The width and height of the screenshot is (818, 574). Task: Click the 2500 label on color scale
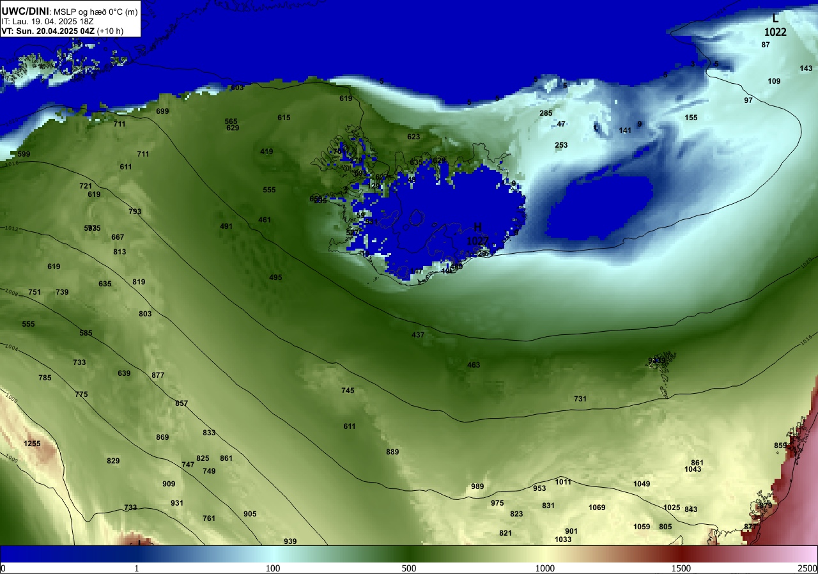point(807,568)
